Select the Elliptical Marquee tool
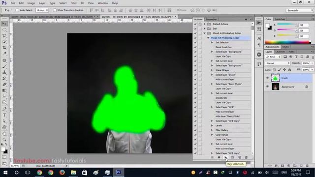Screen dimensions: 315x177 4,29
